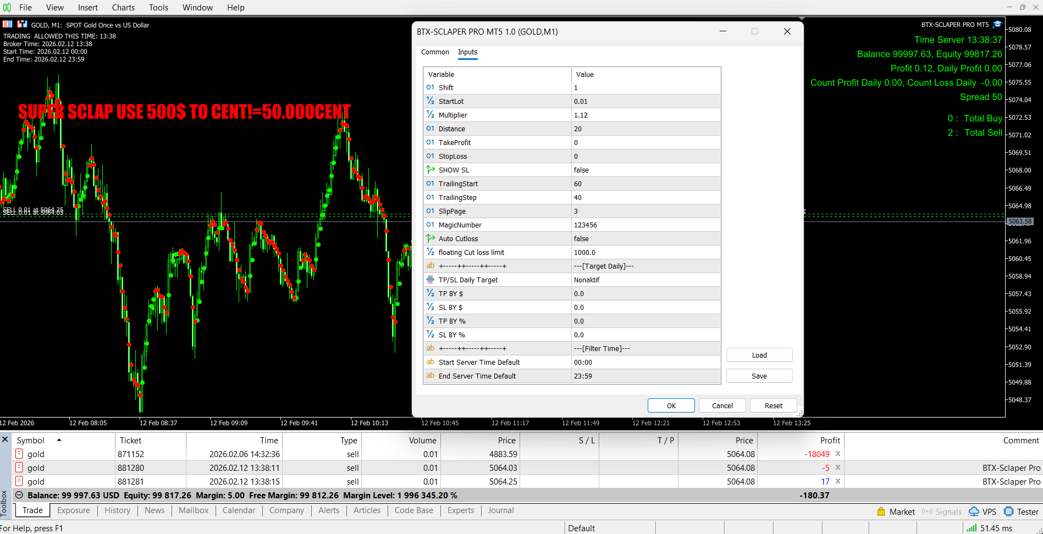Click the Depth of Market icon on the chart

pos(22,24)
